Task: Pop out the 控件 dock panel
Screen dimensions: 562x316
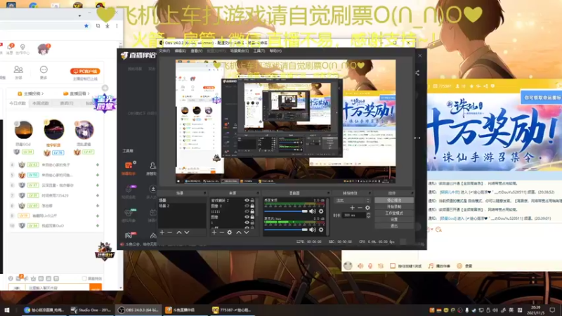Action: point(412,193)
